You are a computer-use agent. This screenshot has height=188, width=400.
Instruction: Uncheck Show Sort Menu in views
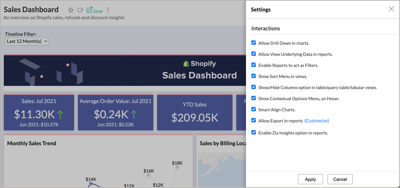coord(253,76)
